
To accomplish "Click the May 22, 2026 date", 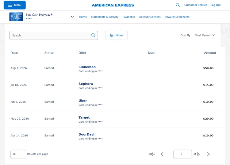I will (20, 119).
